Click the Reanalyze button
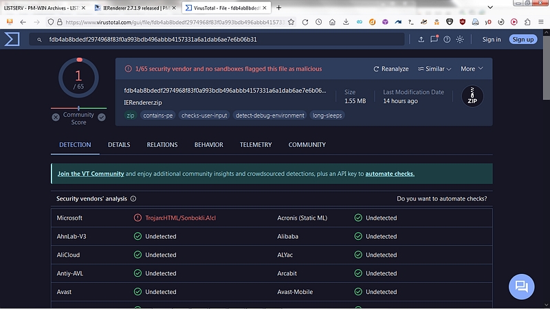Screen dimensions: 550x309 [390, 69]
